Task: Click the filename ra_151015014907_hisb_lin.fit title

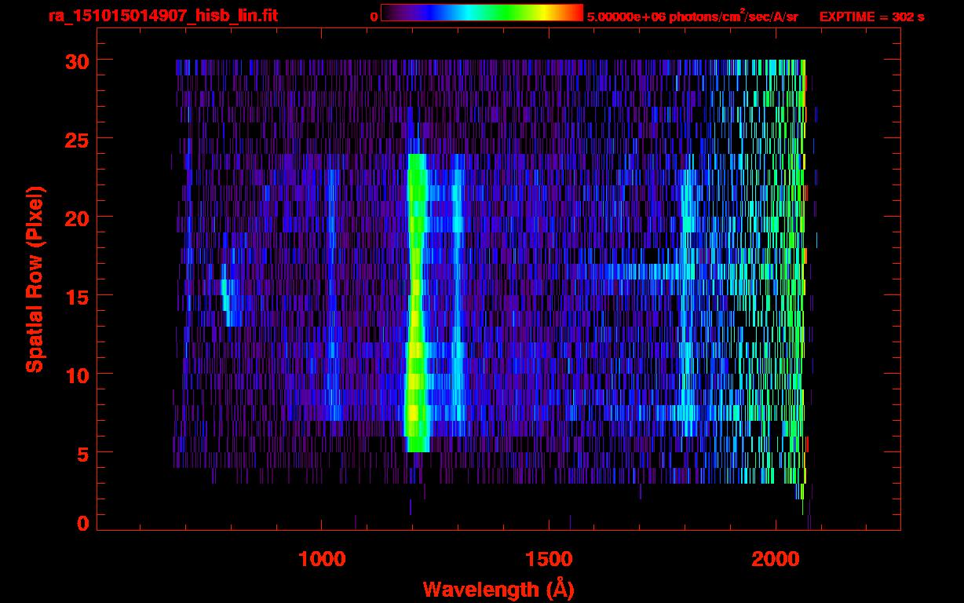Action: click(162, 16)
